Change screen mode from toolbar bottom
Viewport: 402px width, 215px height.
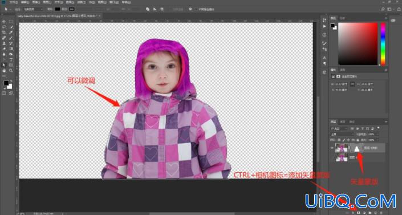11,93
